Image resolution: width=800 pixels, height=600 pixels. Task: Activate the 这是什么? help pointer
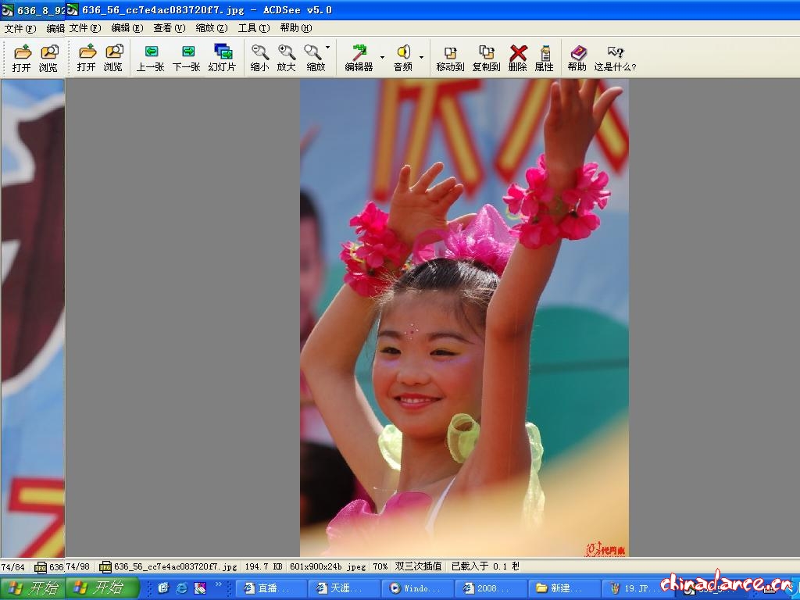point(616,58)
